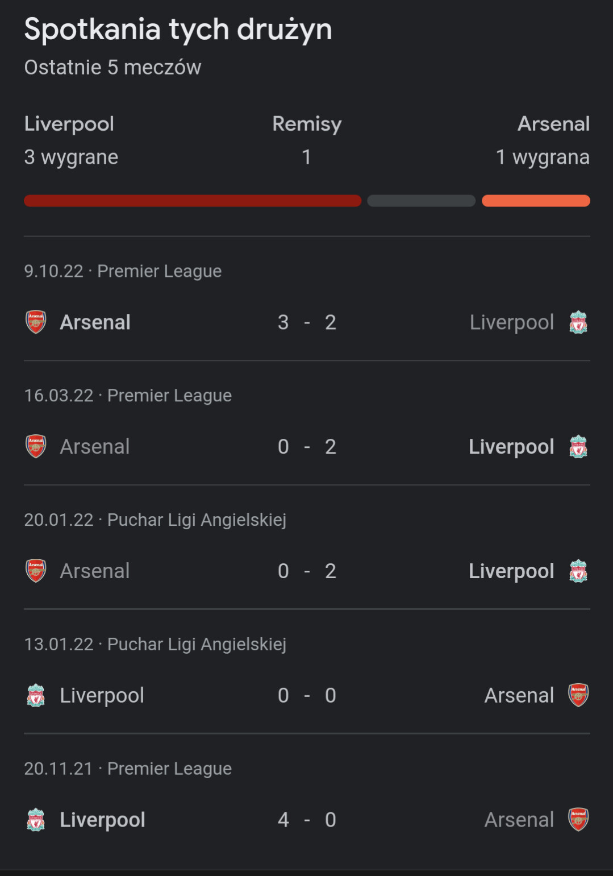Select the dark red Liverpool wins bar
This screenshot has width=613, height=876.
[x=193, y=201]
